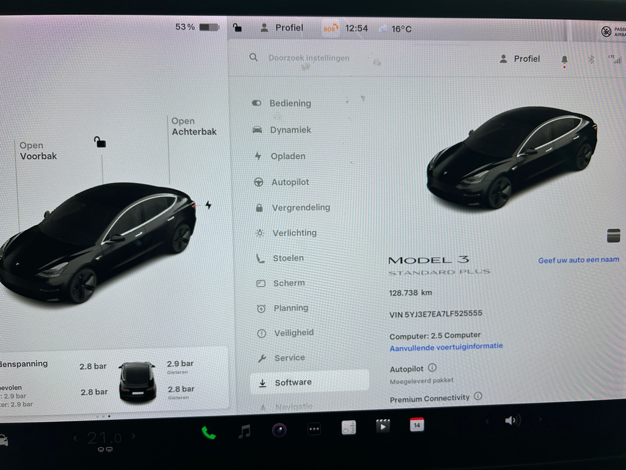This screenshot has width=626, height=470.
Task: Open the calendar app icon
Action: coord(417,424)
